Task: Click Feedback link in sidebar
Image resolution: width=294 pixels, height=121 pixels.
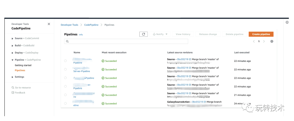Action: (x=20, y=93)
